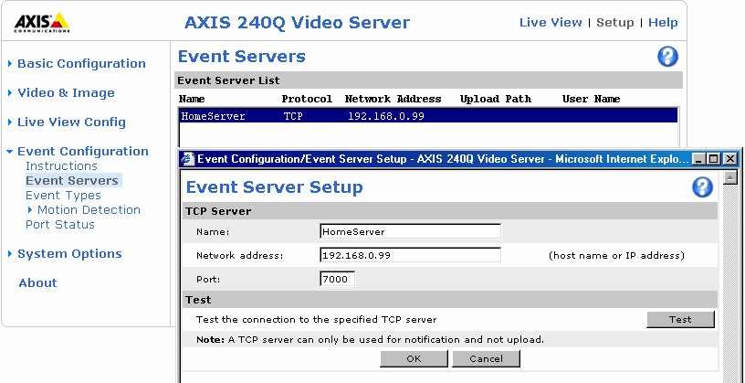Expand the Motion Detection submenu
This screenshot has width=745, height=383.
pos(88,210)
